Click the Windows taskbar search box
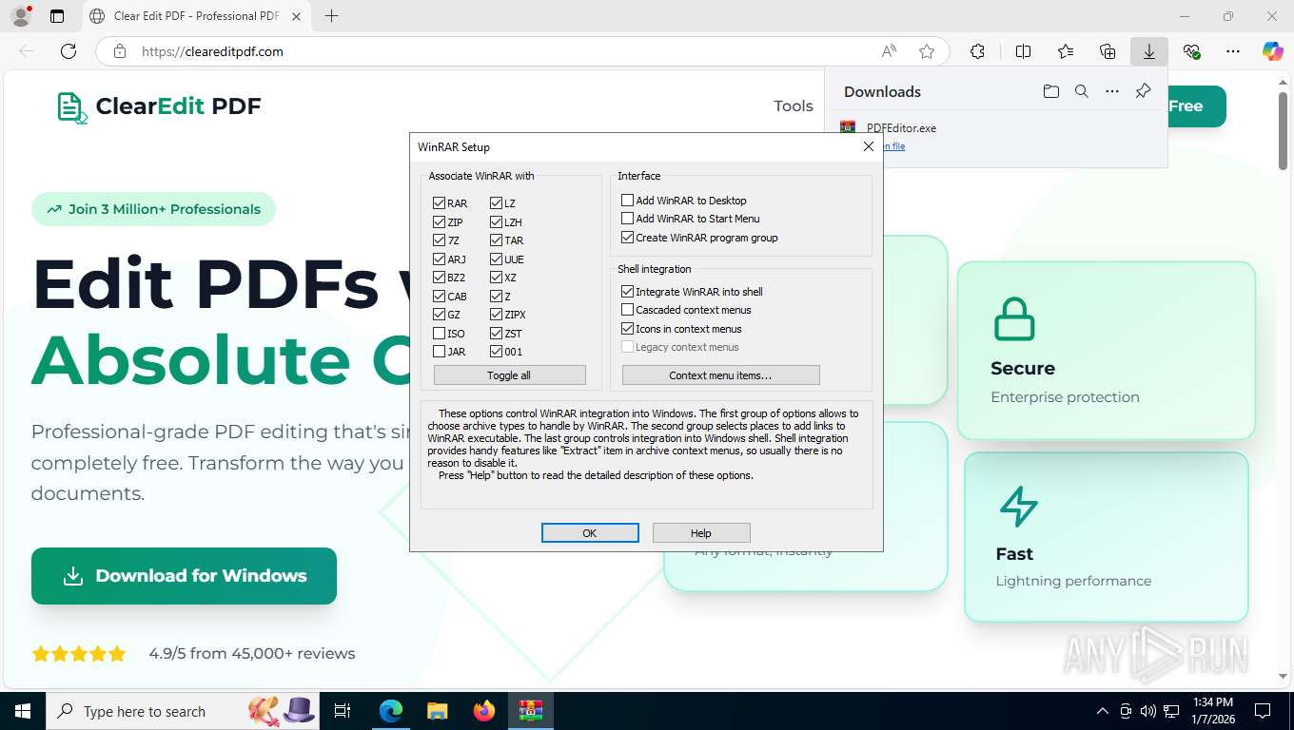Viewport: 1294px width, 730px height. [x=184, y=711]
